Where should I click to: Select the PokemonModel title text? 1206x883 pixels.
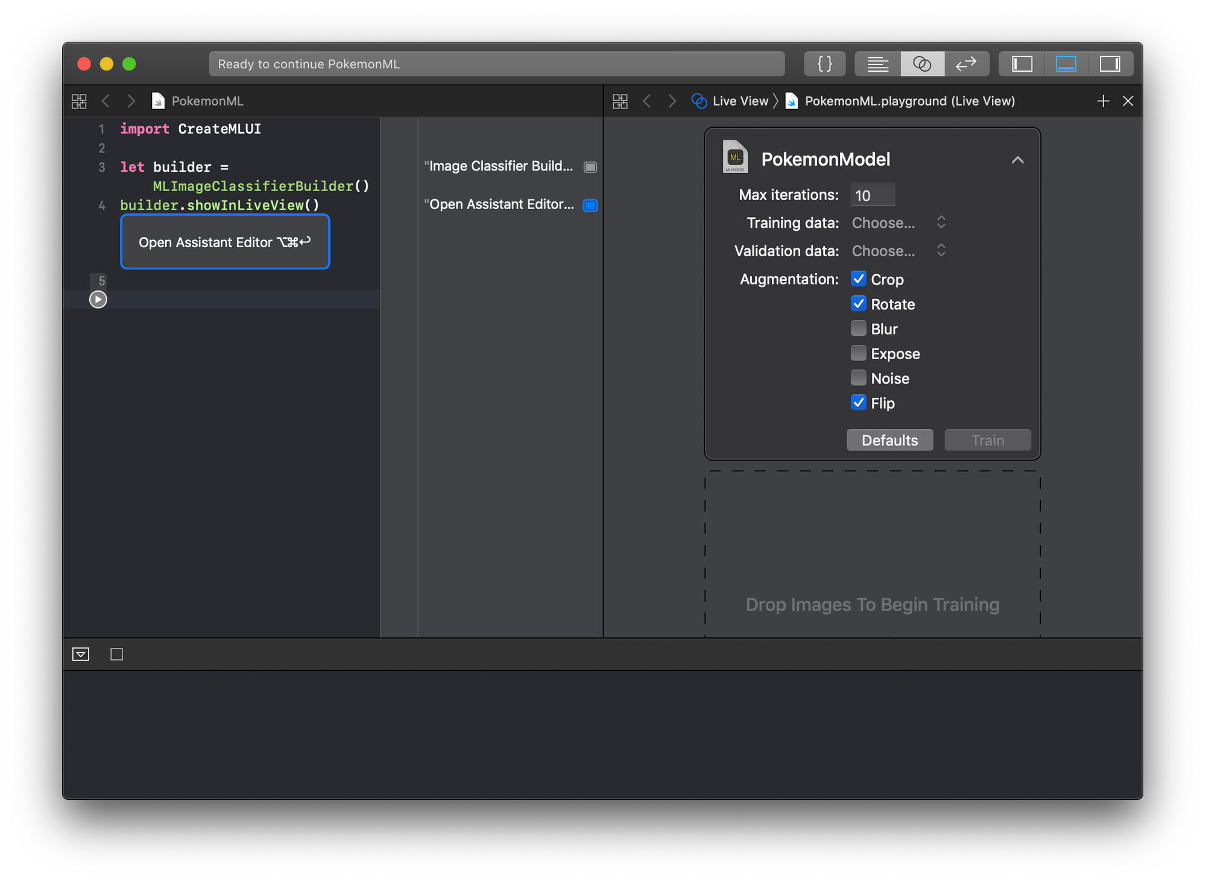coord(826,159)
